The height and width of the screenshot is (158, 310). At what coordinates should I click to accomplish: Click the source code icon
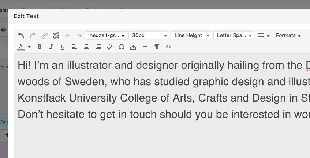(168, 47)
